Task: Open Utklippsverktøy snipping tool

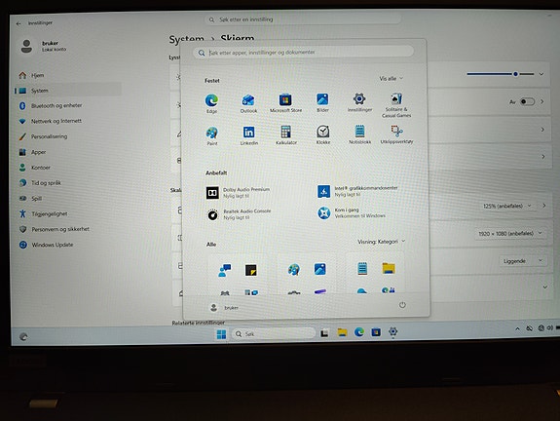Action: 396,134
